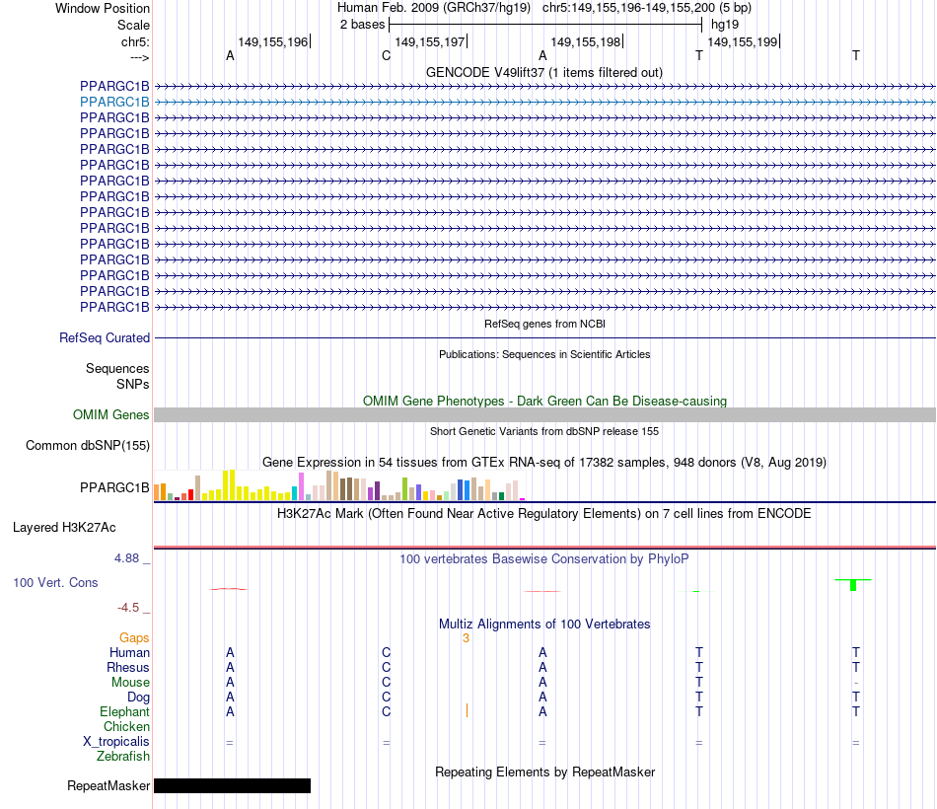
Task: Open the GTEx Gene Expression track title
Action: pyautogui.click(x=544, y=462)
